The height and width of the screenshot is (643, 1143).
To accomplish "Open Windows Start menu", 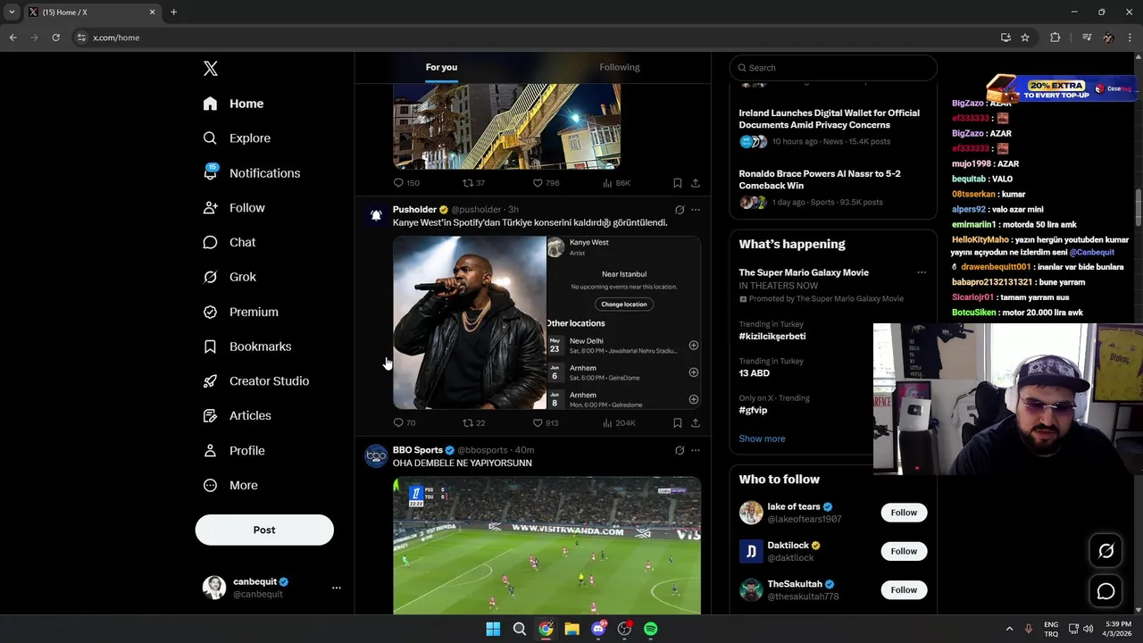I will tap(493, 629).
